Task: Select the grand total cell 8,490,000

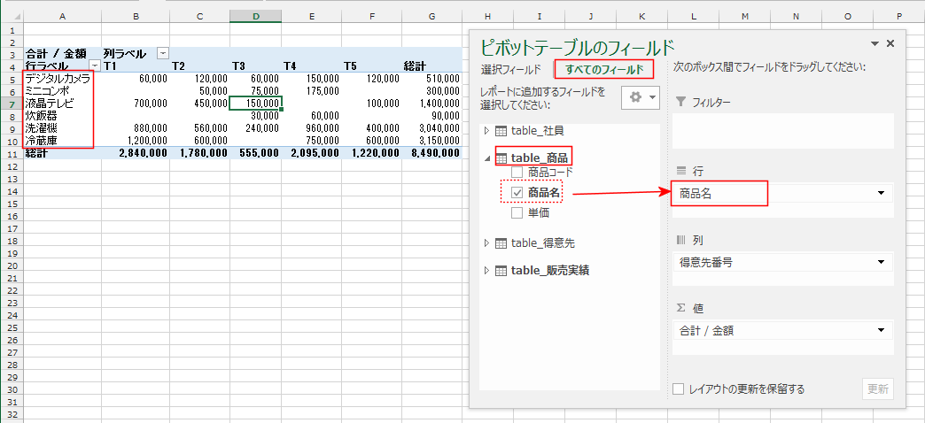Action: (x=431, y=153)
